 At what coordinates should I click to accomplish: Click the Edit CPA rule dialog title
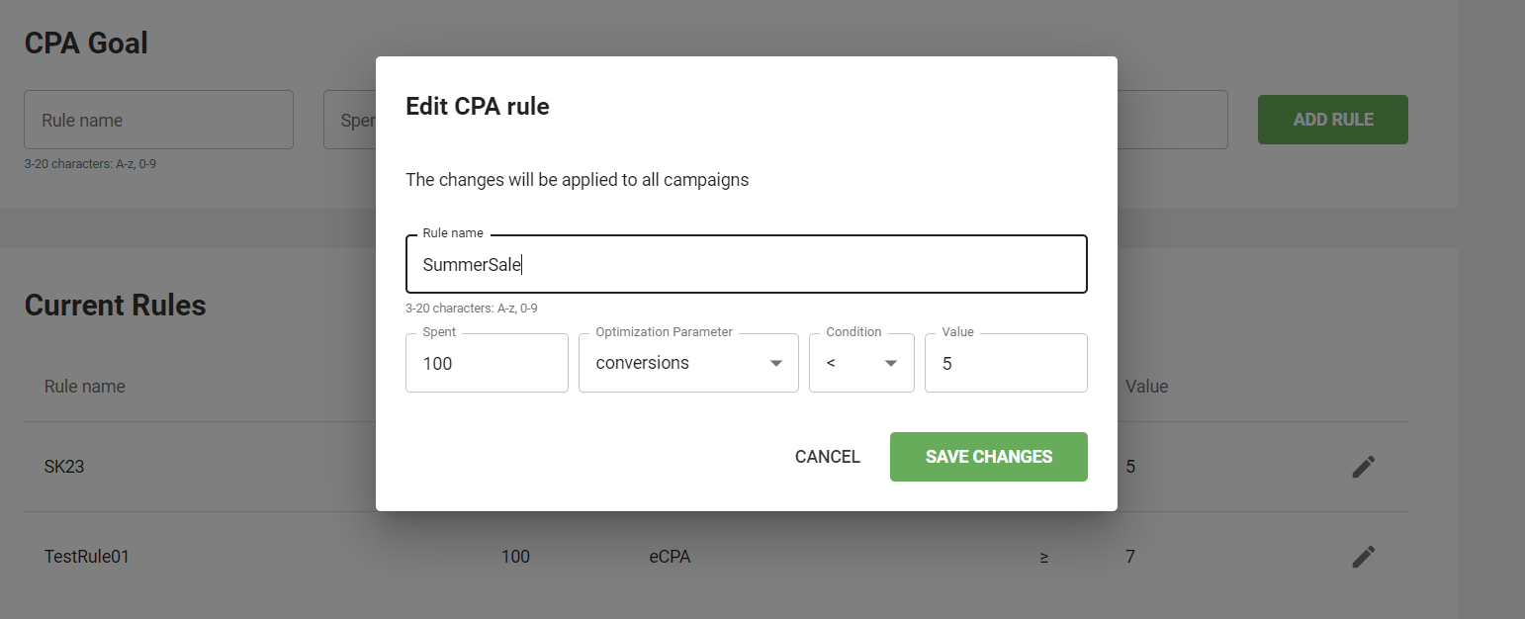(478, 107)
